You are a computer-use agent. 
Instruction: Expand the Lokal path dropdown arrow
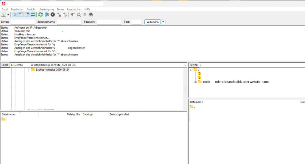point(185,65)
